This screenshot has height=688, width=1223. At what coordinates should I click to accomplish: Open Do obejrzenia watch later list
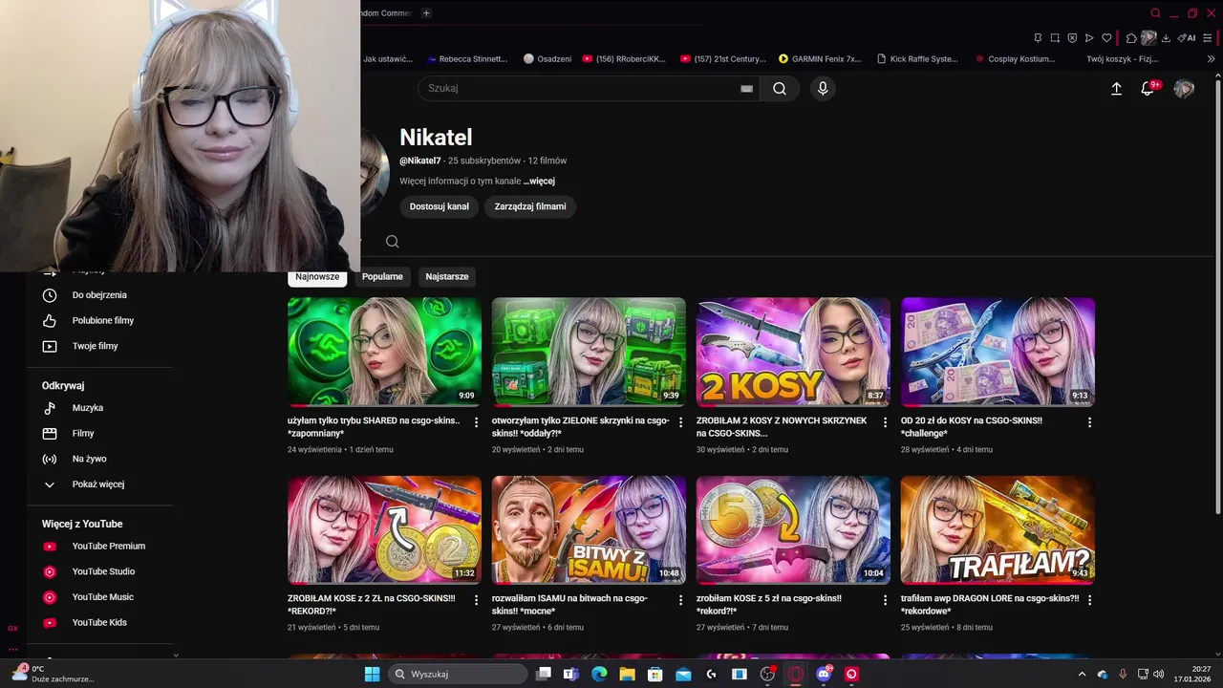pyautogui.click(x=99, y=295)
